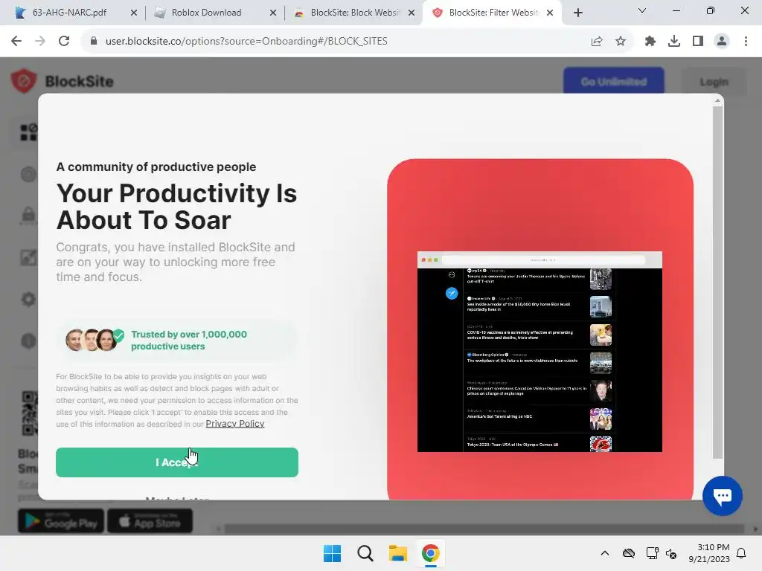Open the Password Protection lock icon

(29, 215)
